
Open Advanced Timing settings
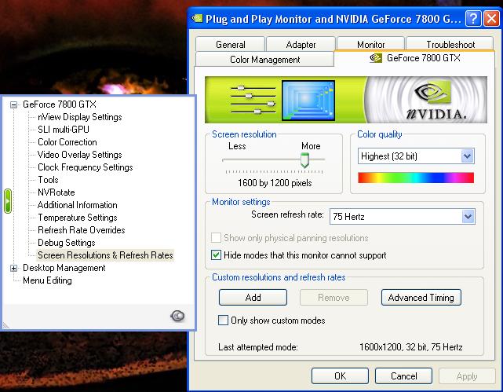pyautogui.click(x=421, y=298)
